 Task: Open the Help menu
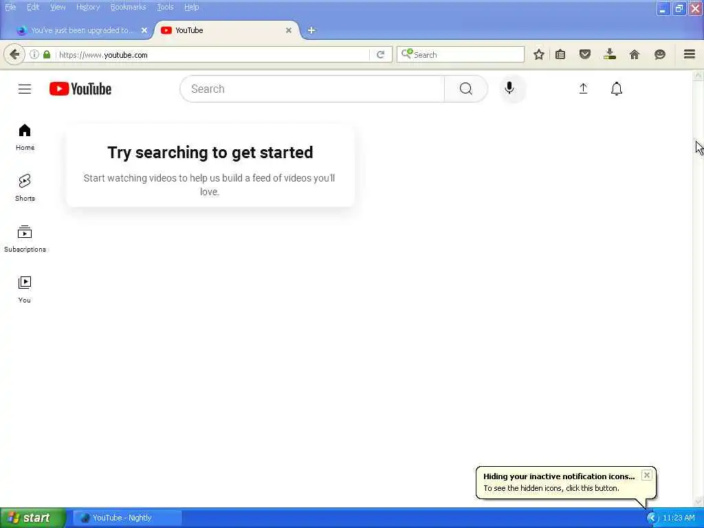191,7
